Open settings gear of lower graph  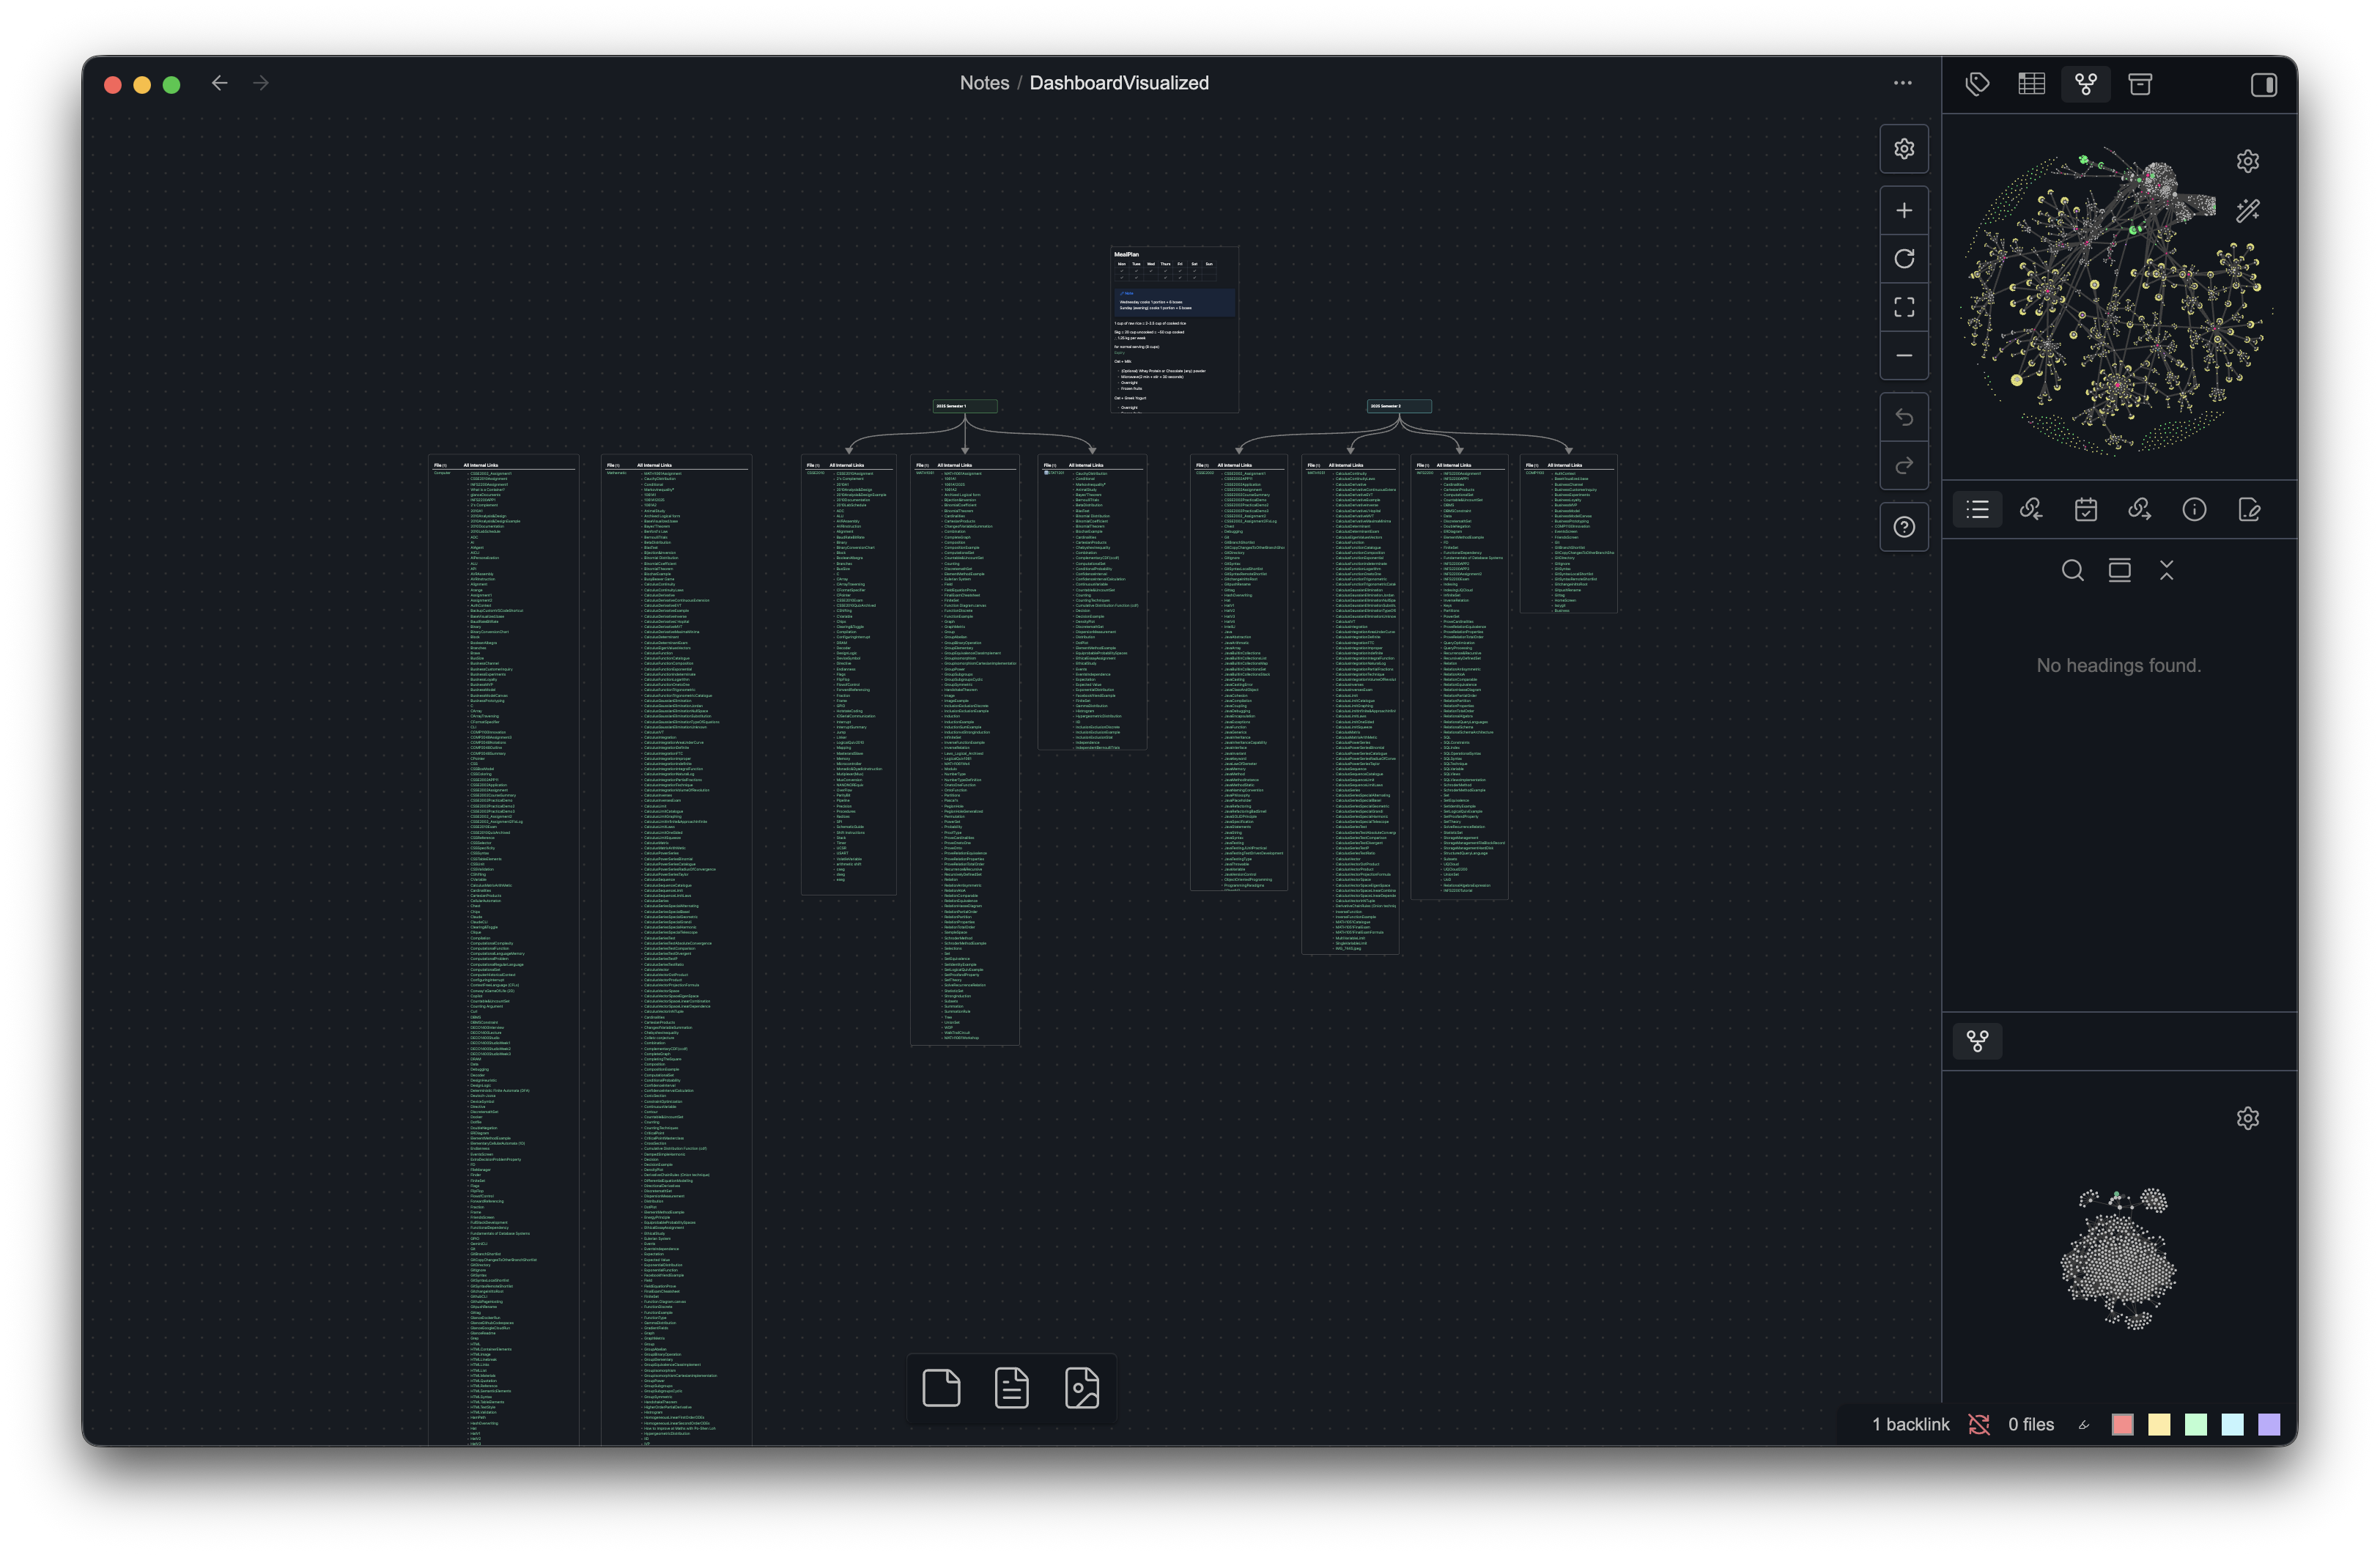[2248, 1118]
